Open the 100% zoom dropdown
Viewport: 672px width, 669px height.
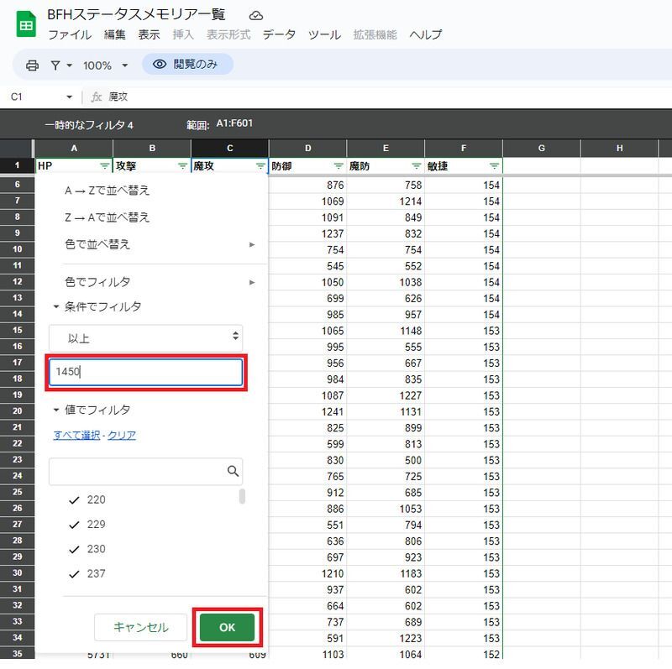pos(105,65)
